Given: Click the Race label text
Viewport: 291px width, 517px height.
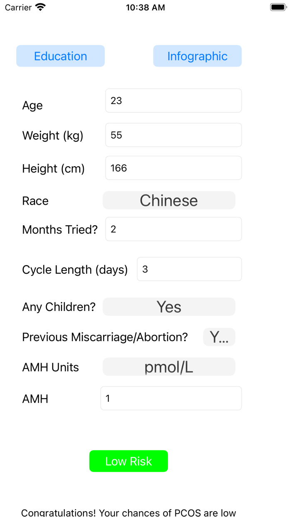Looking at the screenshot, I should tap(35, 201).
